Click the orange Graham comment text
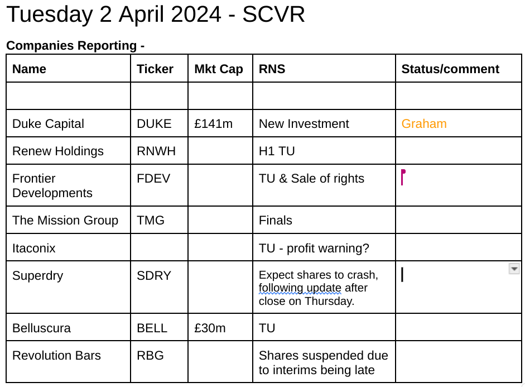 [424, 123]
